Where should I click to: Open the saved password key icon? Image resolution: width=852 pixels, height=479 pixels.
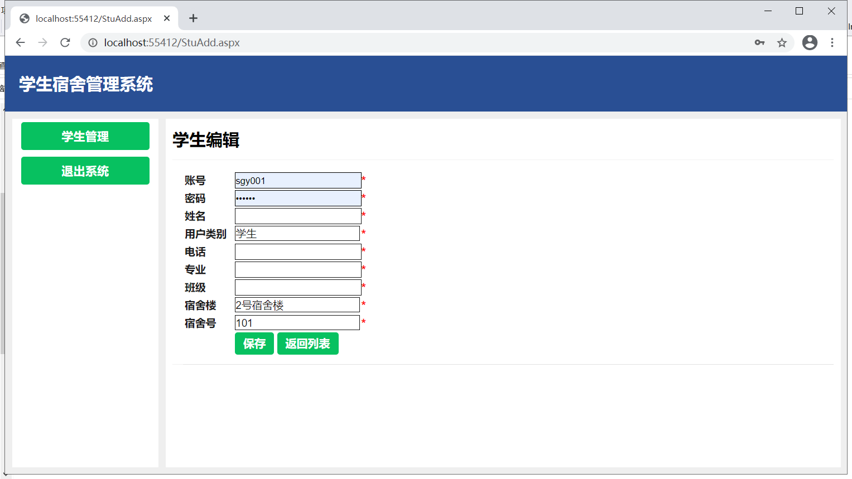point(759,42)
